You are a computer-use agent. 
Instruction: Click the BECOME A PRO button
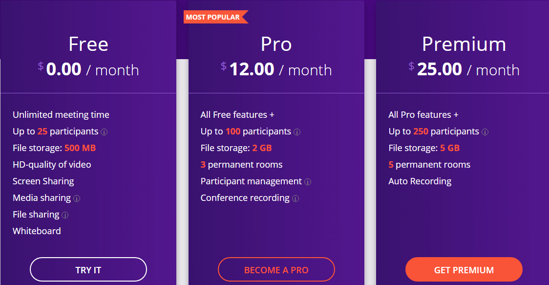tap(276, 269)
